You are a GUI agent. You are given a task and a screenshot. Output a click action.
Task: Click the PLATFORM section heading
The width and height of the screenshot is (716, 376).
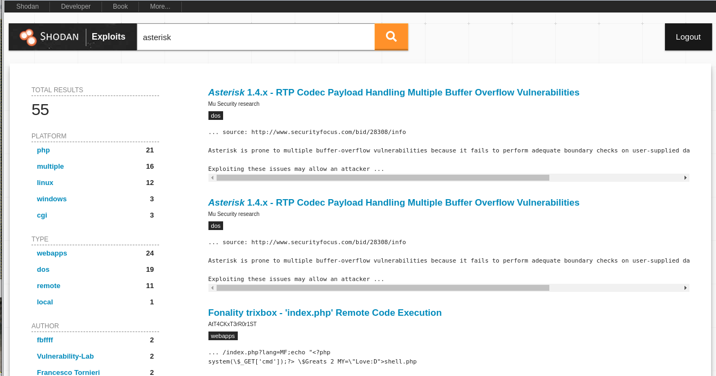point(49,136)
